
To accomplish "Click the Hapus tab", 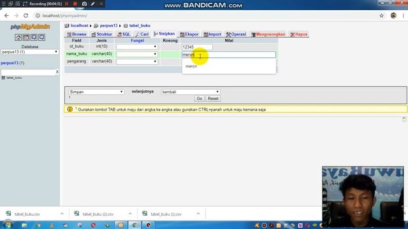I will (299, 34).
